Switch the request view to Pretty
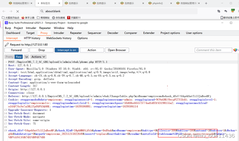Screen dimensions: 239x141 9,57
